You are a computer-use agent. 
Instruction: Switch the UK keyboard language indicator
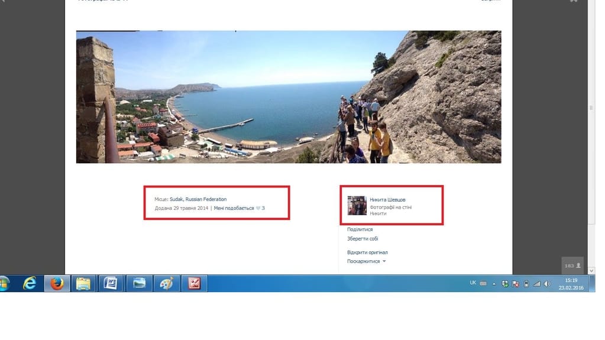point(473,283)
